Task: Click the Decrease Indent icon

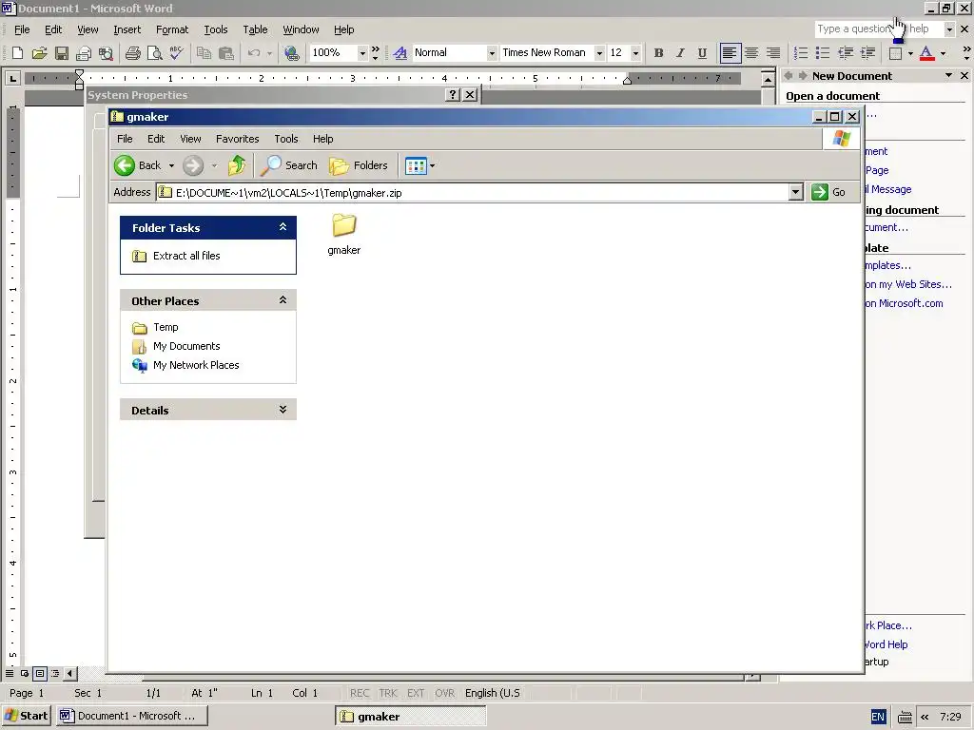Action: 846,53
